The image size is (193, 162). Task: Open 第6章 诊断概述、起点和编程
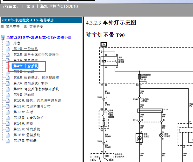pyautogui.click(x=36, y=77)
